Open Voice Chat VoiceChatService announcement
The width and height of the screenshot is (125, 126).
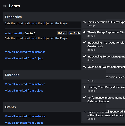pos(104,67)
